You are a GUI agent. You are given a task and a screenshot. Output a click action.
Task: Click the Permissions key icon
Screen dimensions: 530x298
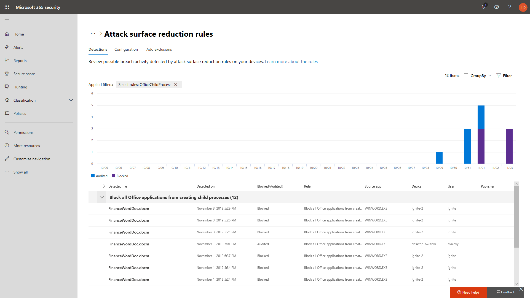click(7, 132)
